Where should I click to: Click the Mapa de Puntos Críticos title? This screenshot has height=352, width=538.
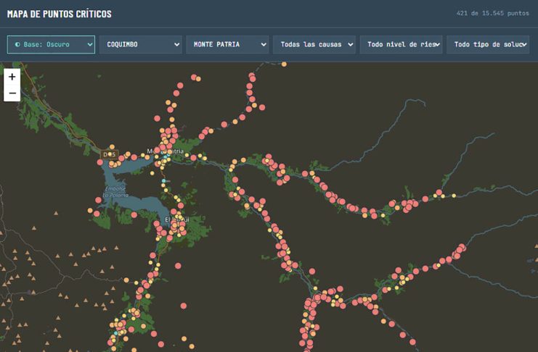click(59, 14)
